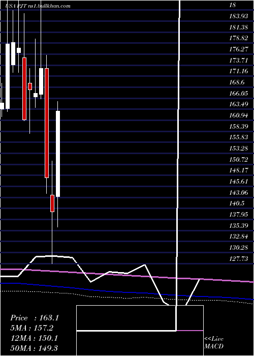
Task: Click the 127.73 price axis label
Action: [238, 258]
